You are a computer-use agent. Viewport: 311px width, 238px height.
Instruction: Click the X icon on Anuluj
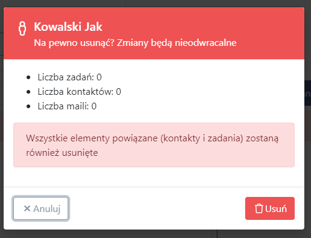(27, 208)
